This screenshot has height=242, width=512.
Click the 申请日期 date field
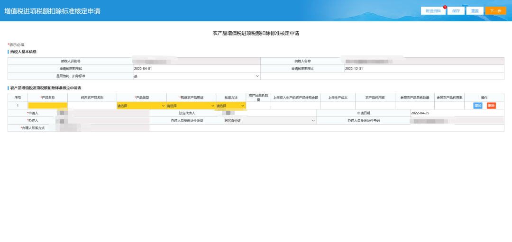click(457, 113)
